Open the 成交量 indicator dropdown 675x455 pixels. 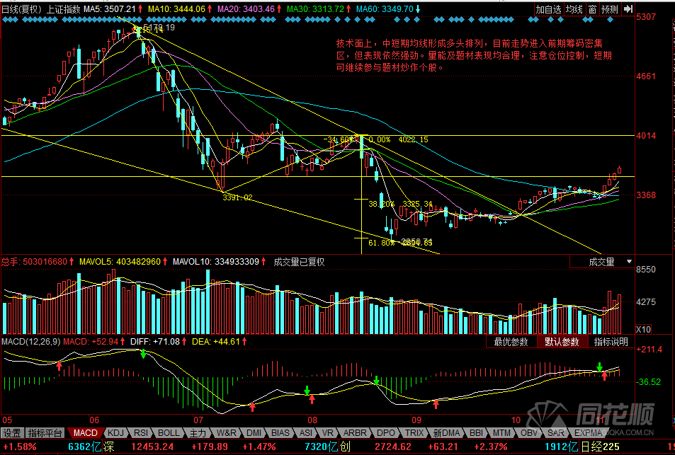(x=602, y=262)
